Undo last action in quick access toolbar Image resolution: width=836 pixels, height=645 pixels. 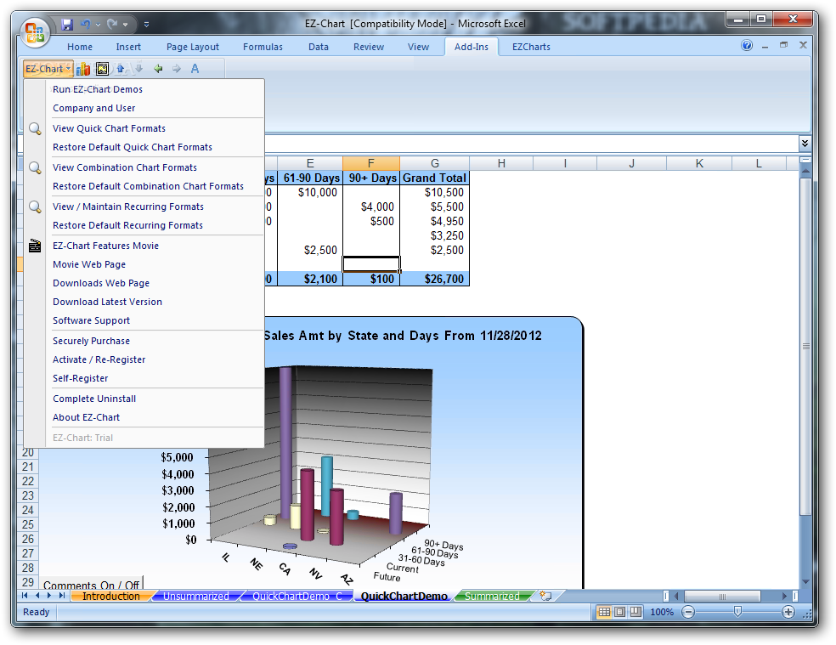85,25
